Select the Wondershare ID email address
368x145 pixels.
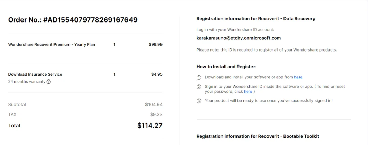[239, 38]
